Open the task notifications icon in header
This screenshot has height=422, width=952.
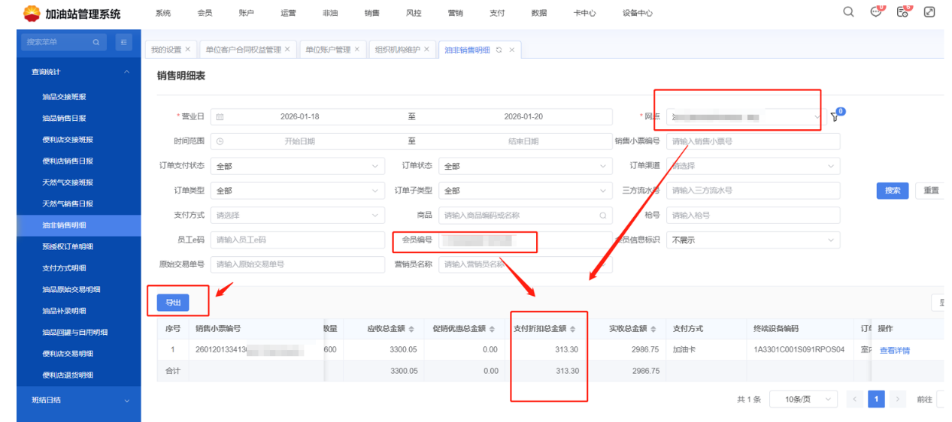click(903, 12)
